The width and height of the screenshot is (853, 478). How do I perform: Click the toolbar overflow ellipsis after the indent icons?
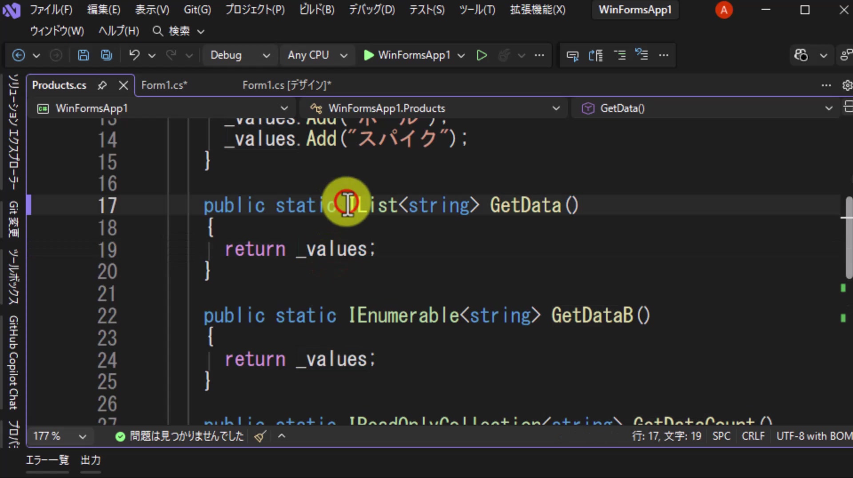(664, 55)
